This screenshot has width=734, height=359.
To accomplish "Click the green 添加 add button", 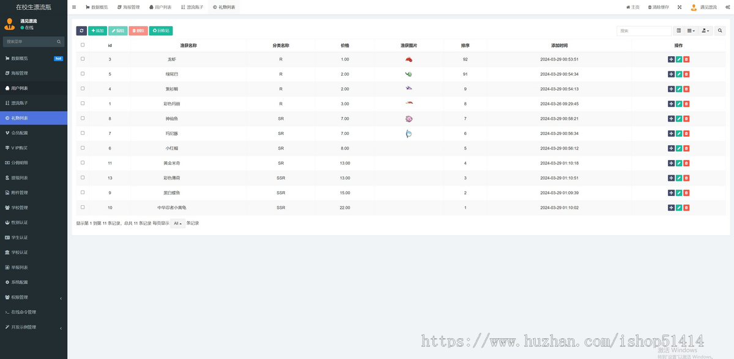I will pyautogui.click(x=98, y=31).
